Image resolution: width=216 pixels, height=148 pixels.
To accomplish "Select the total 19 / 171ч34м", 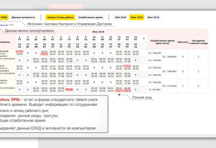I will [x=169, y=86].
